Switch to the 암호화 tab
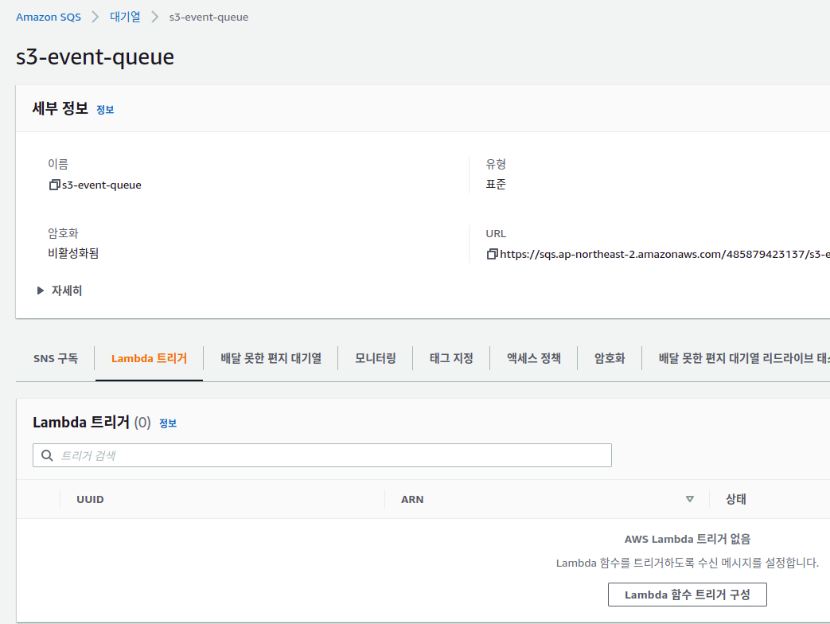830x624 pixels. tap(610, 358)
